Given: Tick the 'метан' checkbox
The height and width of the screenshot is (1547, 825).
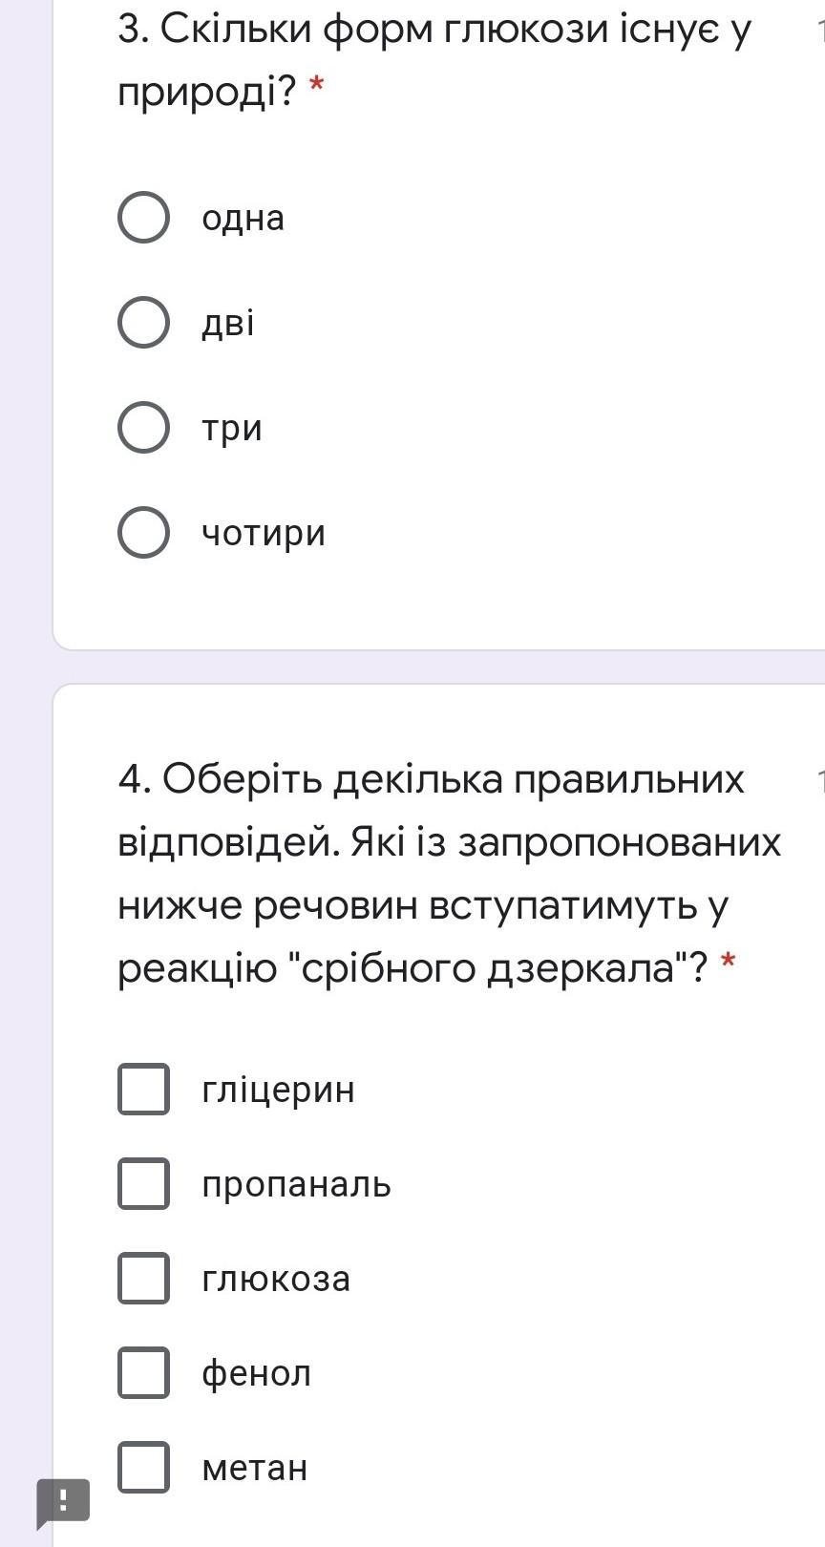Looking at the screenshot, I should point(143,1468).
